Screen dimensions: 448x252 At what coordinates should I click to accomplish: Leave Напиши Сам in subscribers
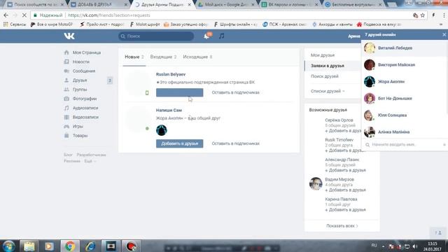click(235, 143)
